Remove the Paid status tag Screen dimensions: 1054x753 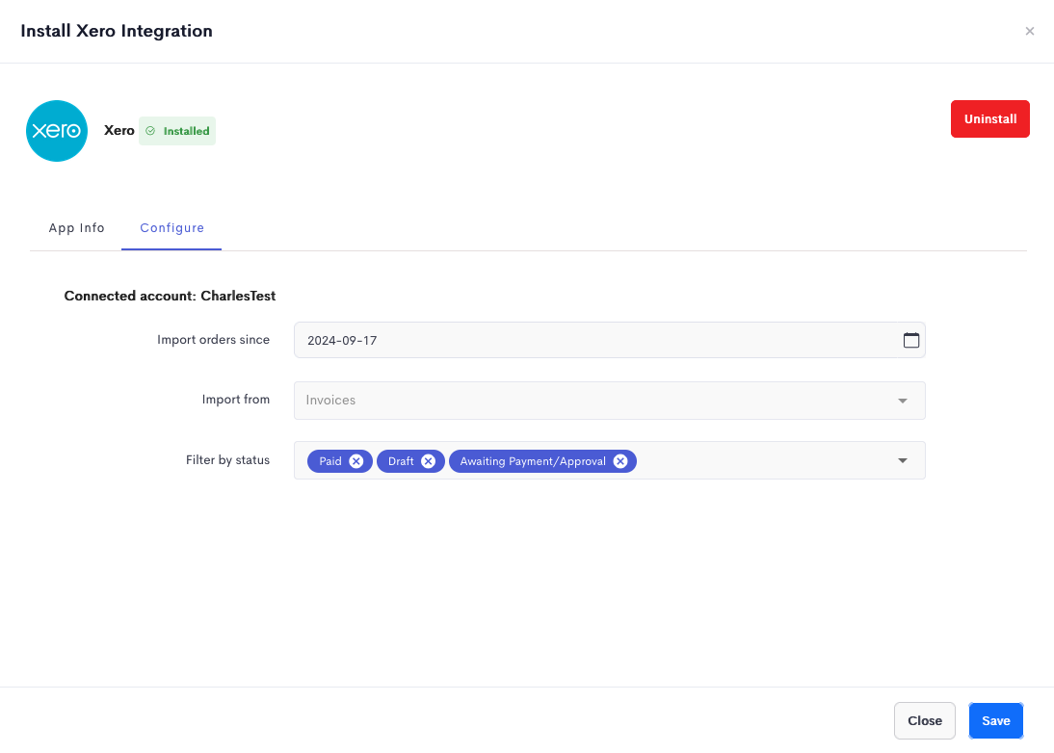(356, 461)
